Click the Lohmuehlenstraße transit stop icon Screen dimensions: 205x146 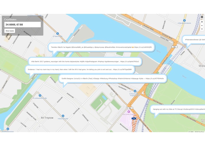[x=40, y=95]
